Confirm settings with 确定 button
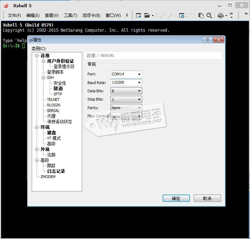This screenshot has height=239, width=250. [x=176, y=198]
